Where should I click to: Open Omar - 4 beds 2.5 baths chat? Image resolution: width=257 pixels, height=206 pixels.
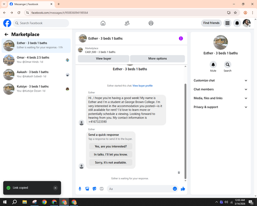click(36, 60)
